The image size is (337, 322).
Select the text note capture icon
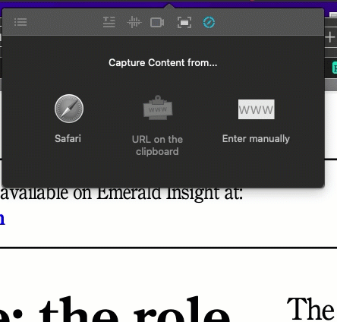(x=109, y=22)
